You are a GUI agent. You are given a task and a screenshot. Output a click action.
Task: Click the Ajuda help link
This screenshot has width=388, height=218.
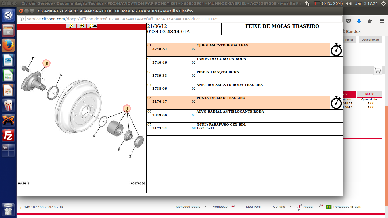point(308,207)
